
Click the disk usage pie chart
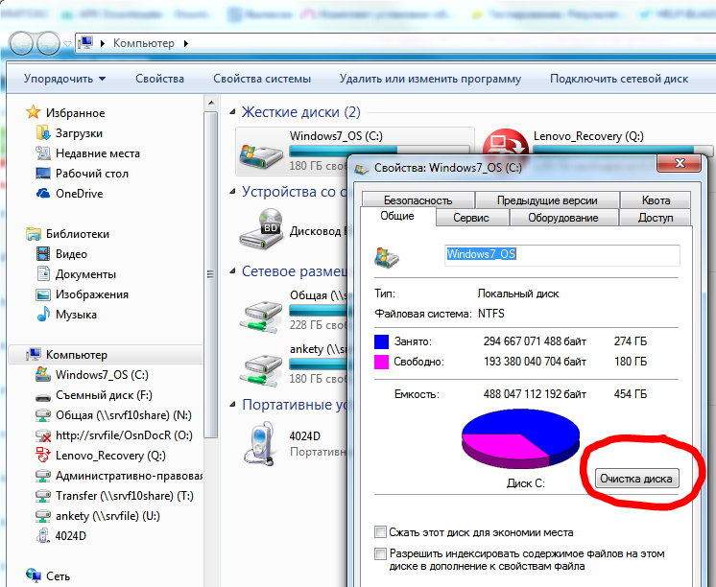tap(520, 438)
